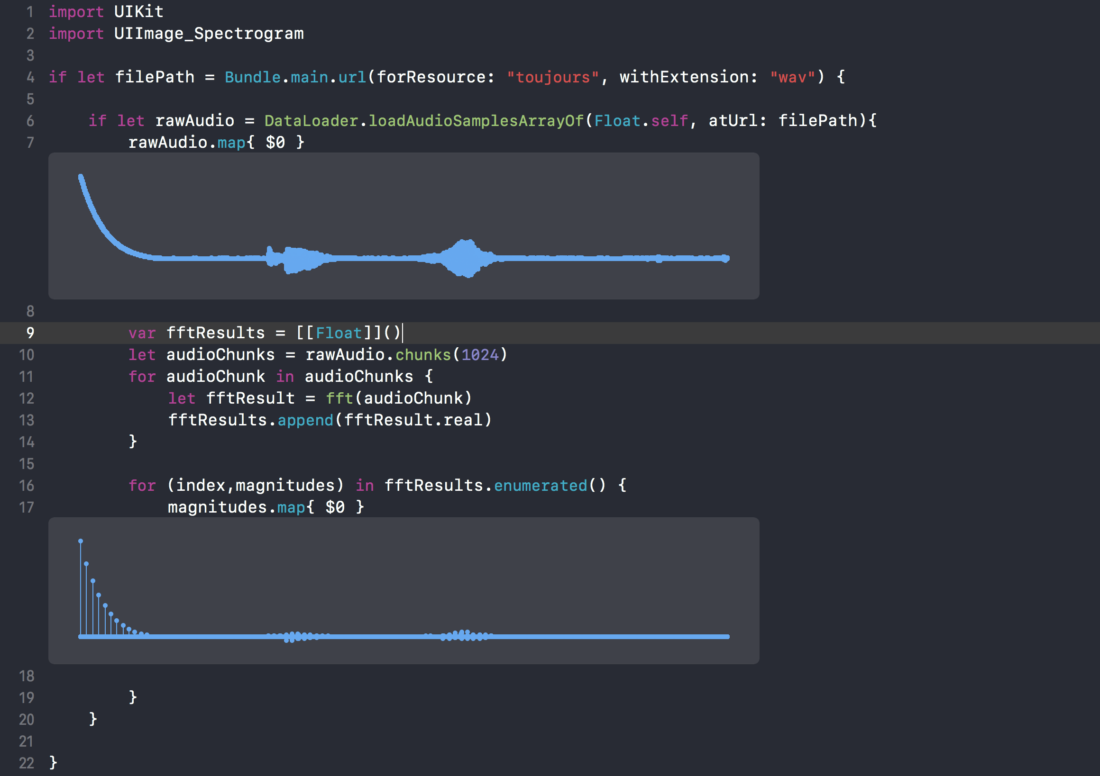Click Bundle in the filePath line

pos(253,77)
